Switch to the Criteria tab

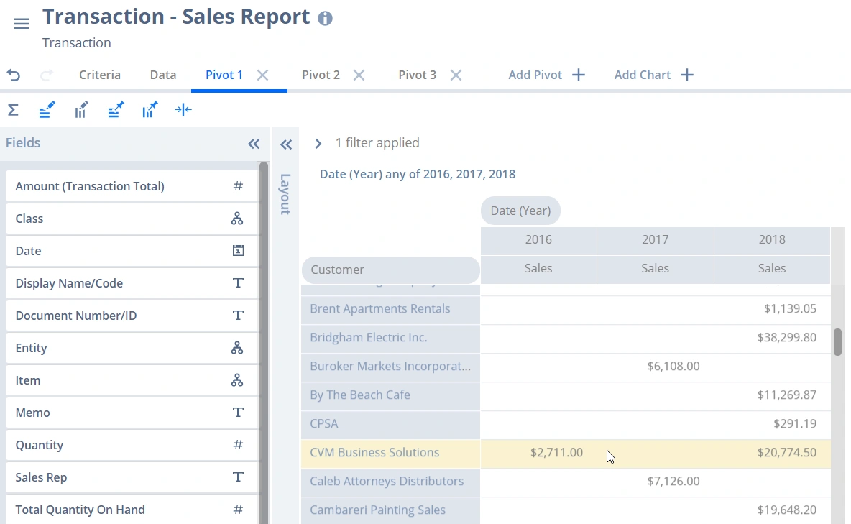click(x=100, y=75)
